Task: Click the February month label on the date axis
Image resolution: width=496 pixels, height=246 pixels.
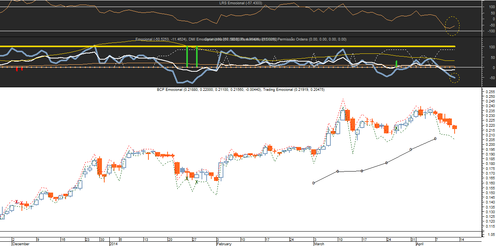Action: 224,244
